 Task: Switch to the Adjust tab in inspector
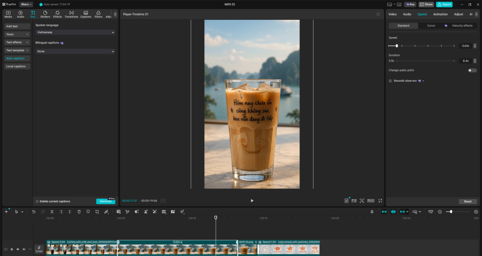tap(458, 14)
